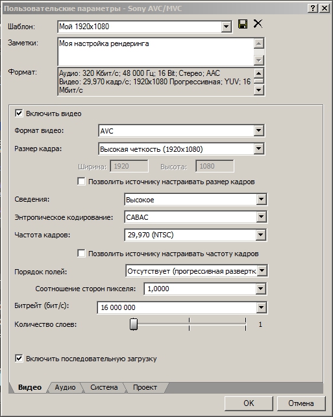Click the Отмена cancel button
333x417 pixels.
tap(301, 403)
